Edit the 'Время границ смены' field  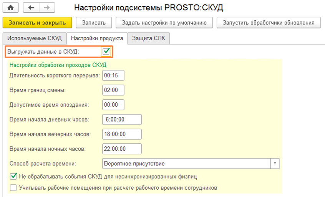pos(113,90)
